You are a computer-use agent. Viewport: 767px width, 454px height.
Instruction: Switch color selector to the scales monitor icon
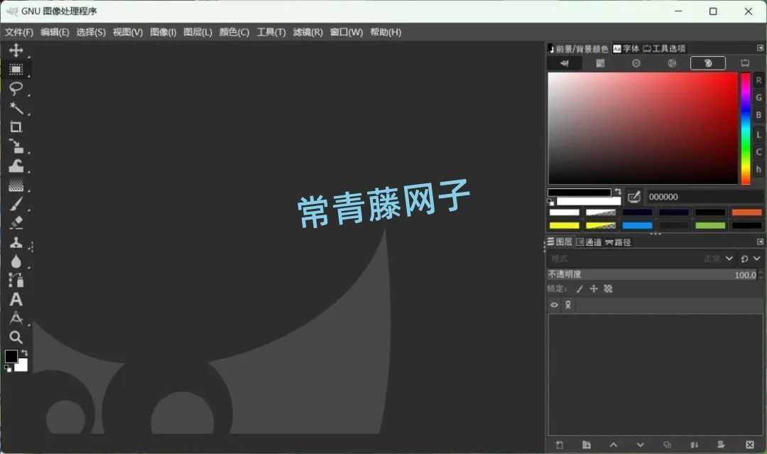click(x=744, y=63)
